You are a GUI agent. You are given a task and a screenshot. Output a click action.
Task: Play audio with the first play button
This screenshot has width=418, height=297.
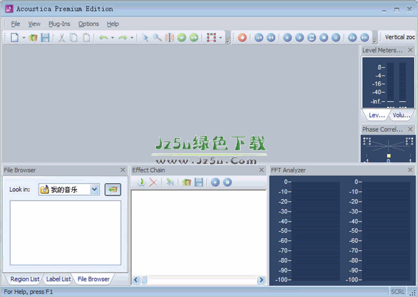pyautogui.click(x=287, y=37)
